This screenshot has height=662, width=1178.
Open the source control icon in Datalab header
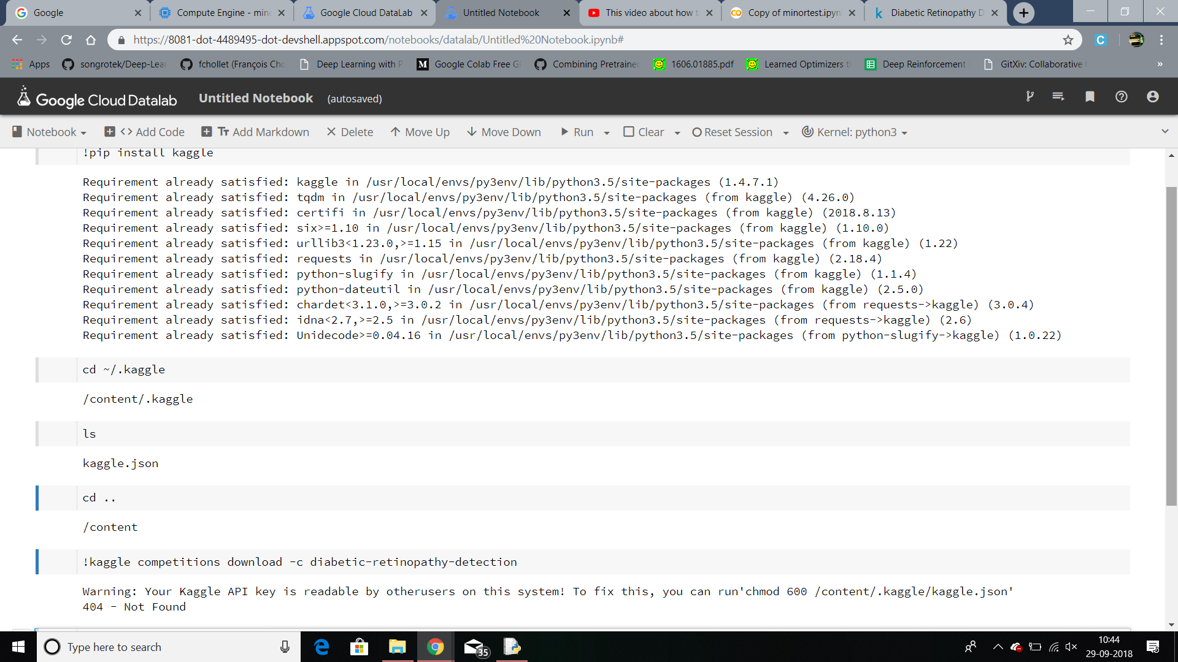click(x=1030, y=96)
